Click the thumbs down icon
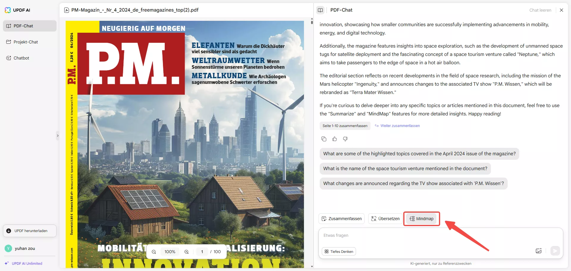This screenshot has height=271, width=571. tap(345, 139)
